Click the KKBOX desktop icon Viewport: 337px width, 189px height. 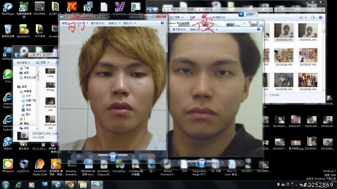pyautogui.click(x=8, y=143)
